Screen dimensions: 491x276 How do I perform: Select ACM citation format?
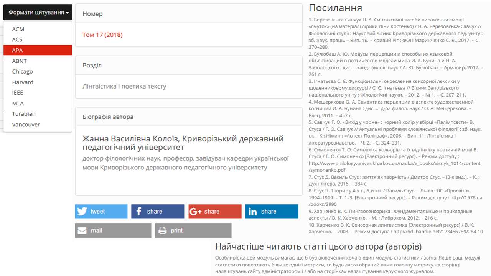coord(18,29)
